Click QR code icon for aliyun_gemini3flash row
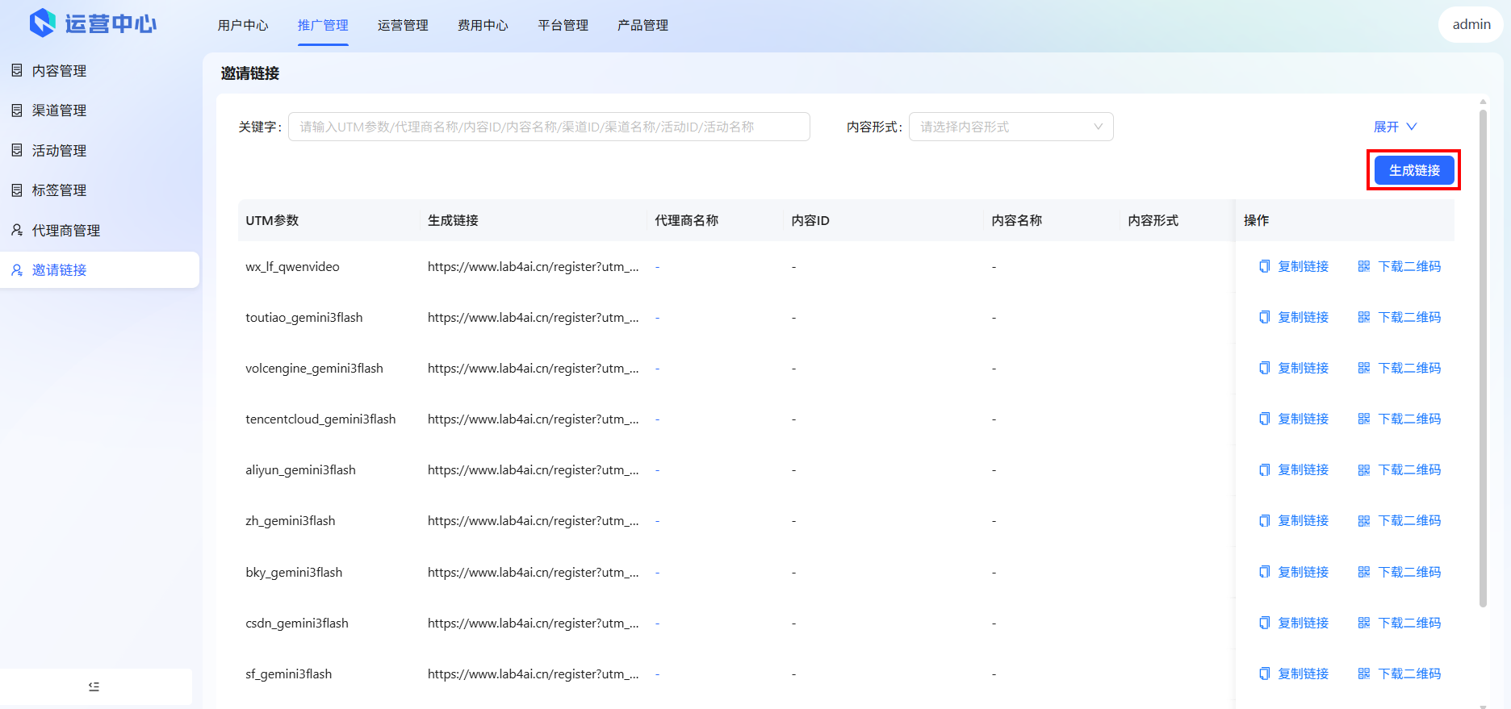 (1363, 470)
